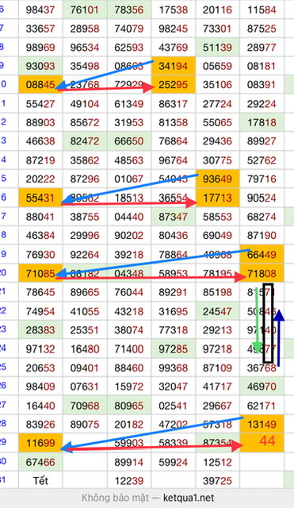The image size is (294, 508).
Task: Tap the 'Không bảo mật' security label
Action: click(x=116, y=498)
